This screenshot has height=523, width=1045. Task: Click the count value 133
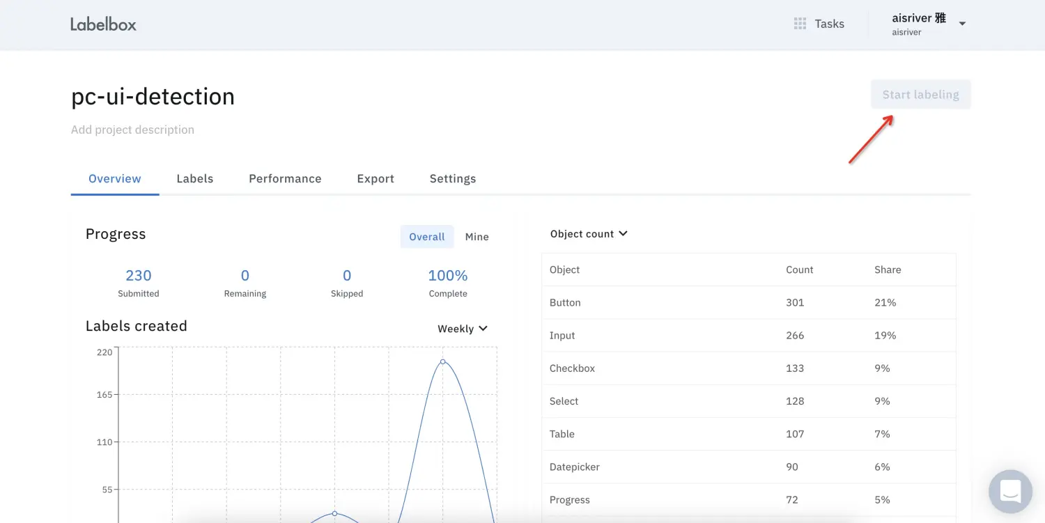click(x=795, y=368)
